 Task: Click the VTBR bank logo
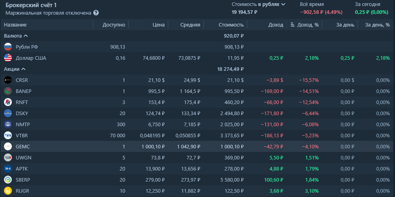tap(8, 135)
